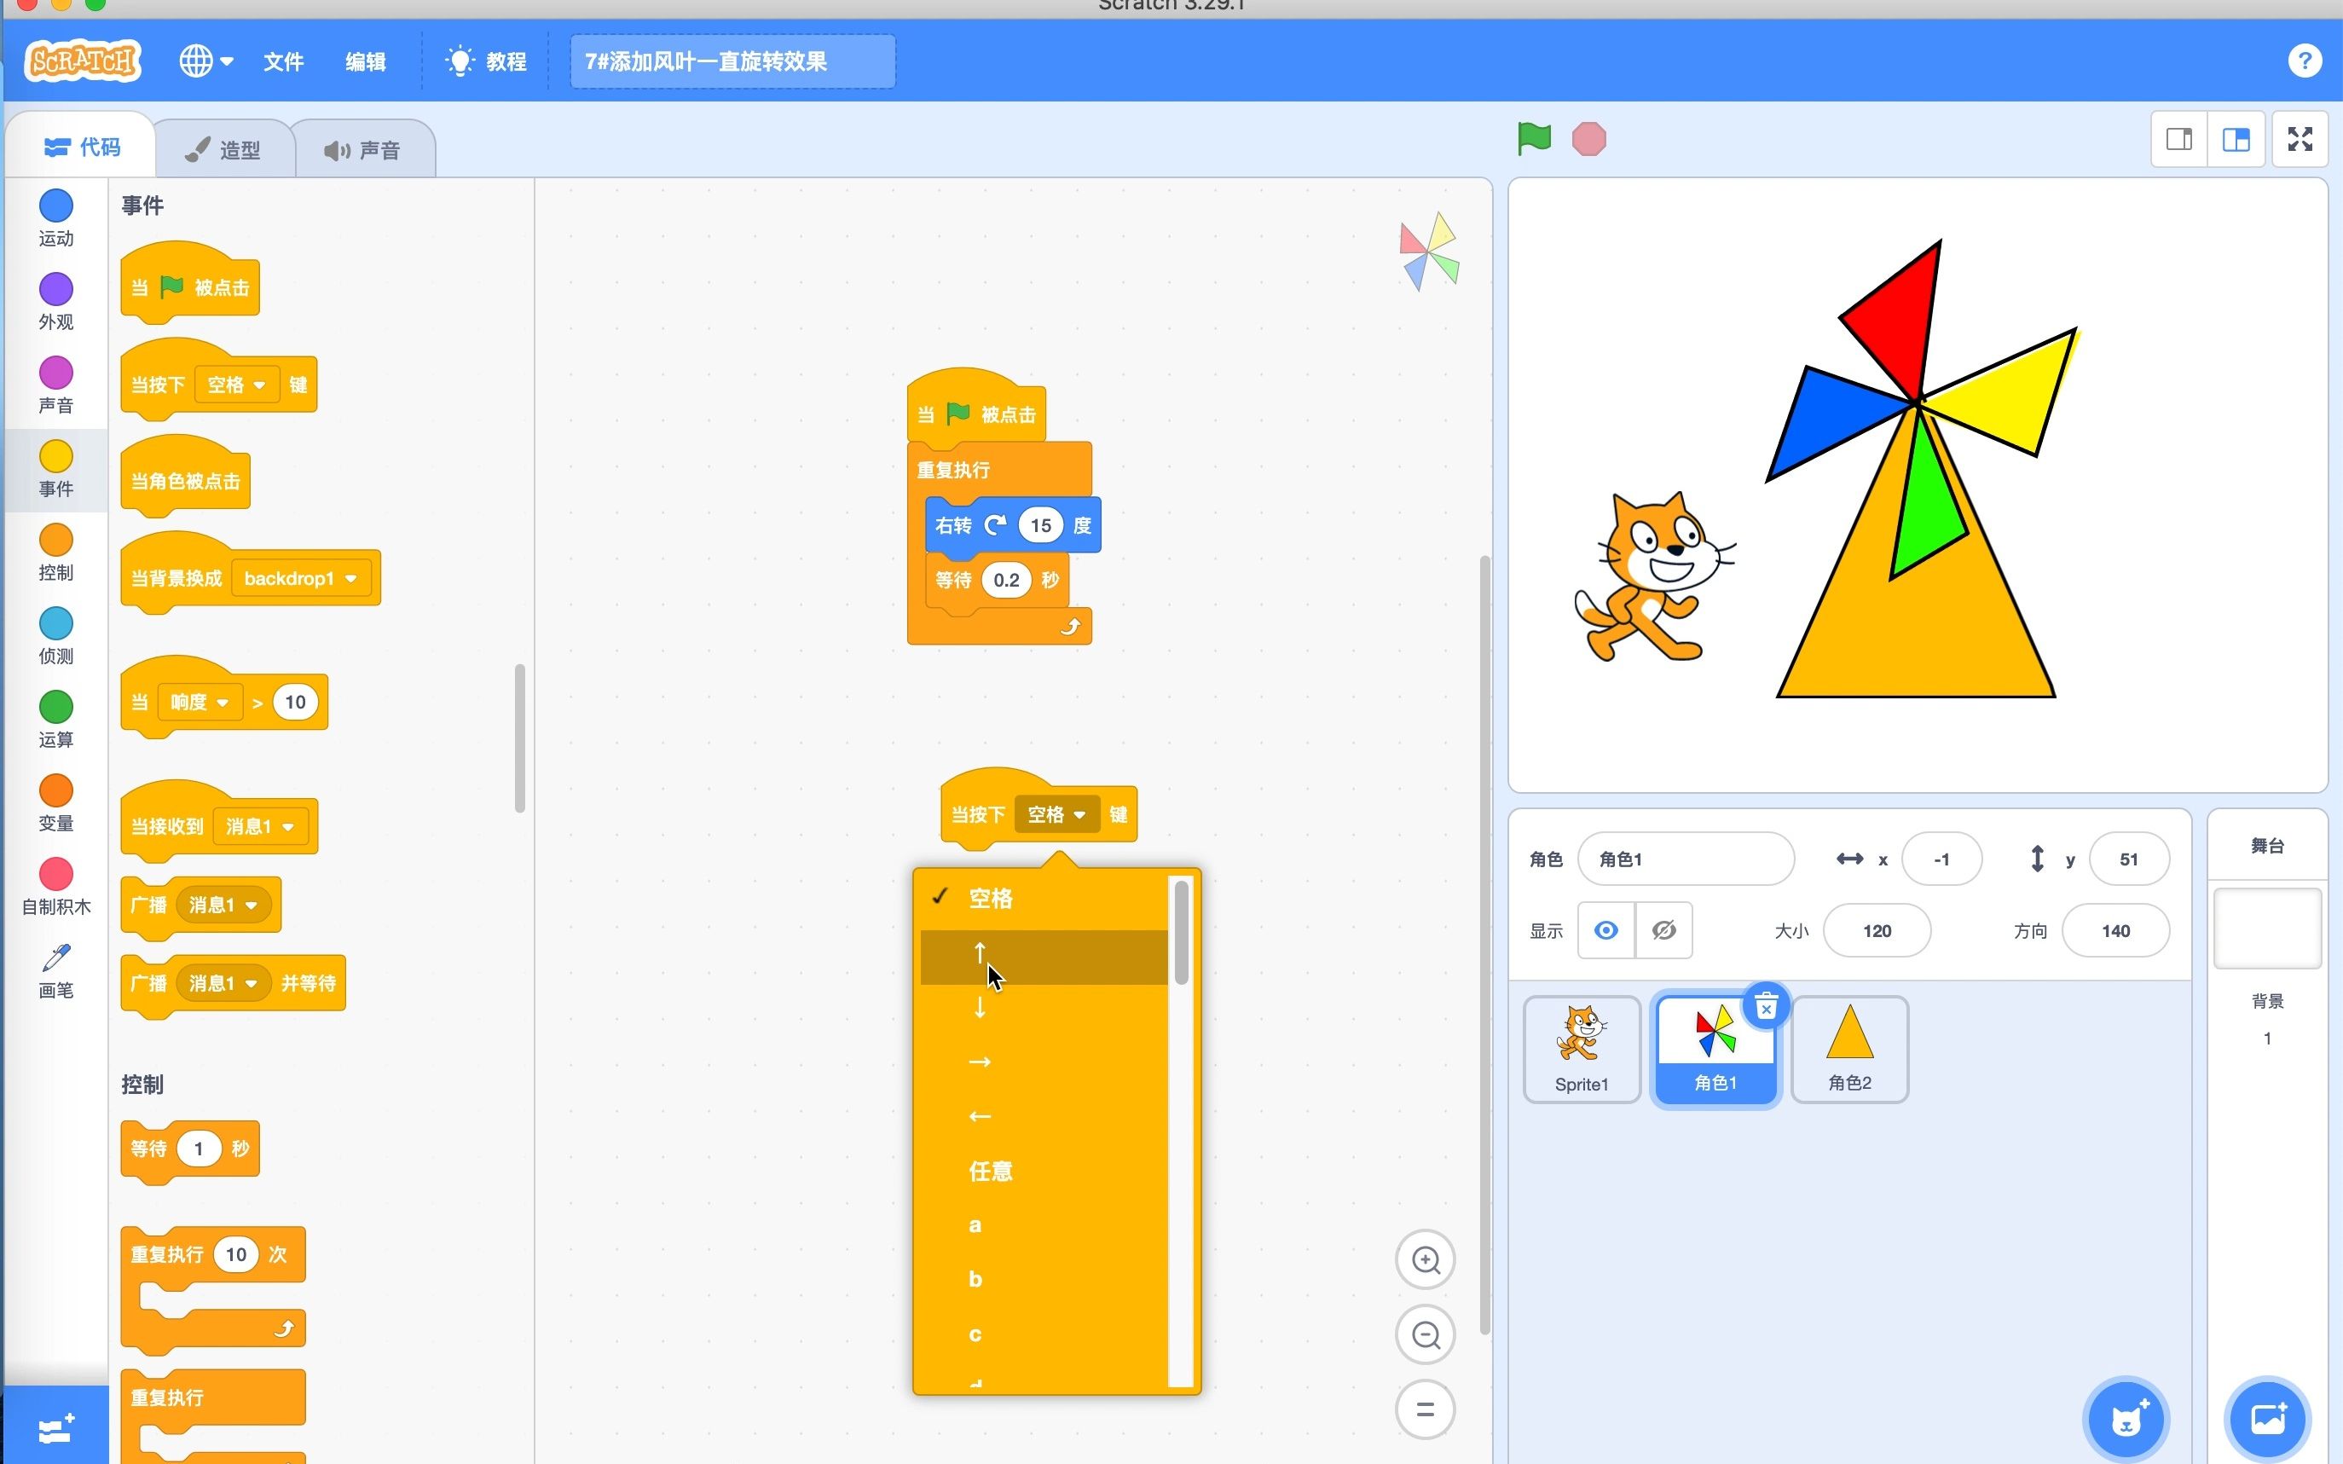Click the green flag to run
The width and height of the screenshot is (2343, 1464).
point(1534,138)
